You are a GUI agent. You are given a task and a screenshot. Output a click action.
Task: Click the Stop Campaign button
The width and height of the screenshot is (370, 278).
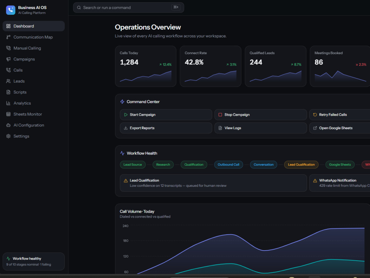(x=260, y=115)
